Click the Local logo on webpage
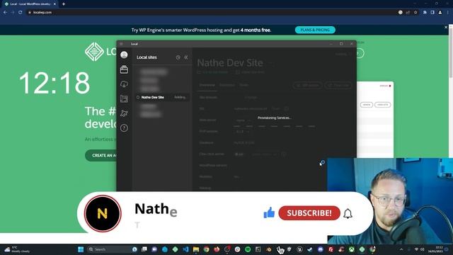Viewport: 453px width, 255px height. click(101, 52)
